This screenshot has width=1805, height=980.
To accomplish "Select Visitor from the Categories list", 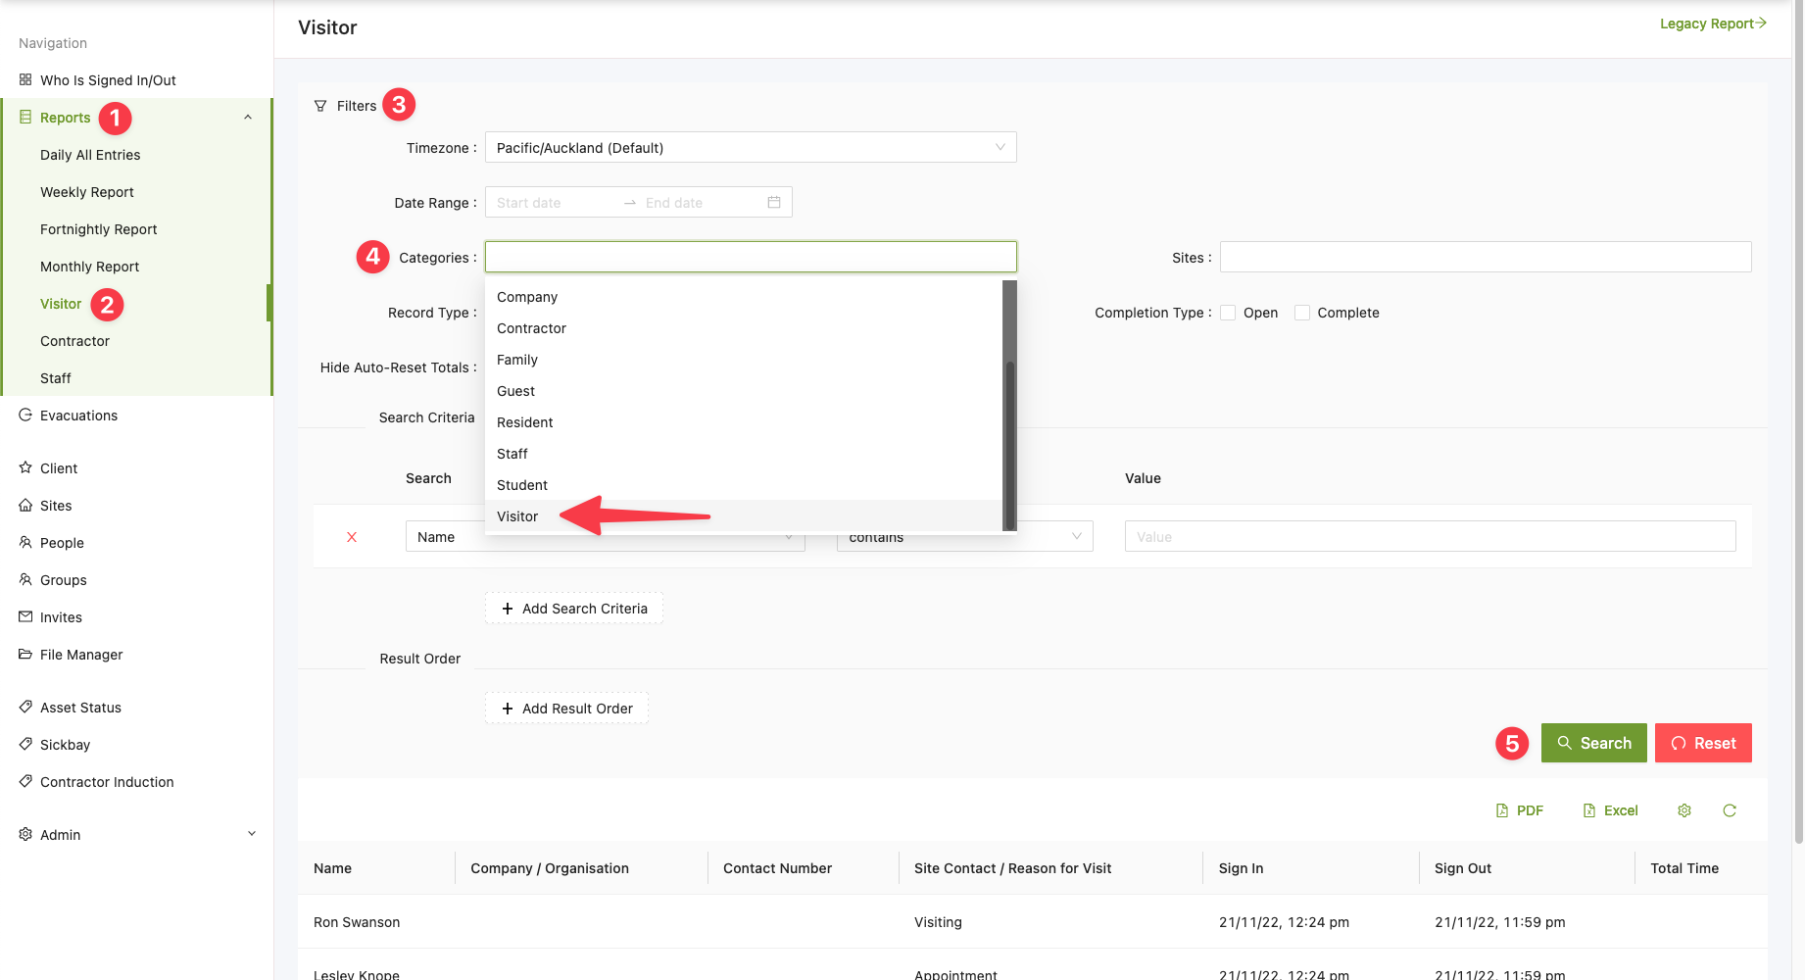I will pyautogui.click(x=517, y=516).
